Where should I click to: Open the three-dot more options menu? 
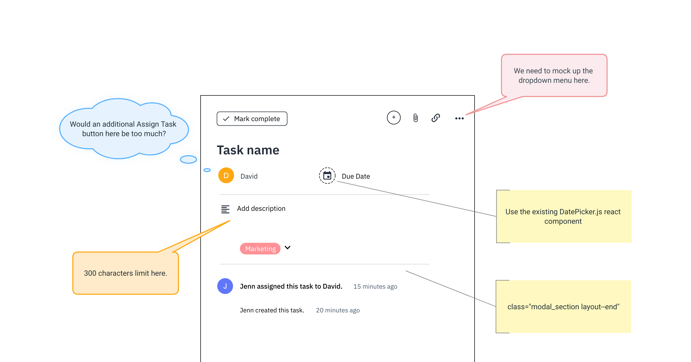pos(459,118)
